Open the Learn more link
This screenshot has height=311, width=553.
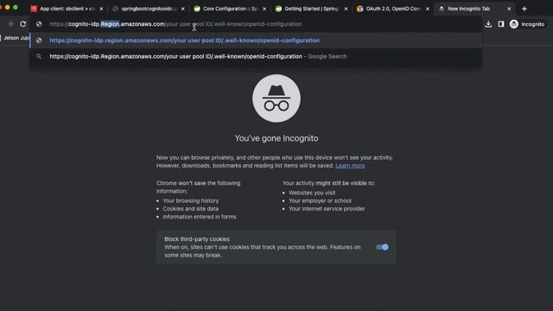350,165
